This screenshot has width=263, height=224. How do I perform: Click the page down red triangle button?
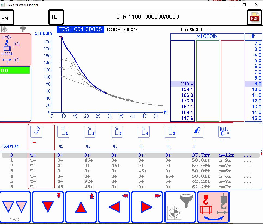point(48,207)
